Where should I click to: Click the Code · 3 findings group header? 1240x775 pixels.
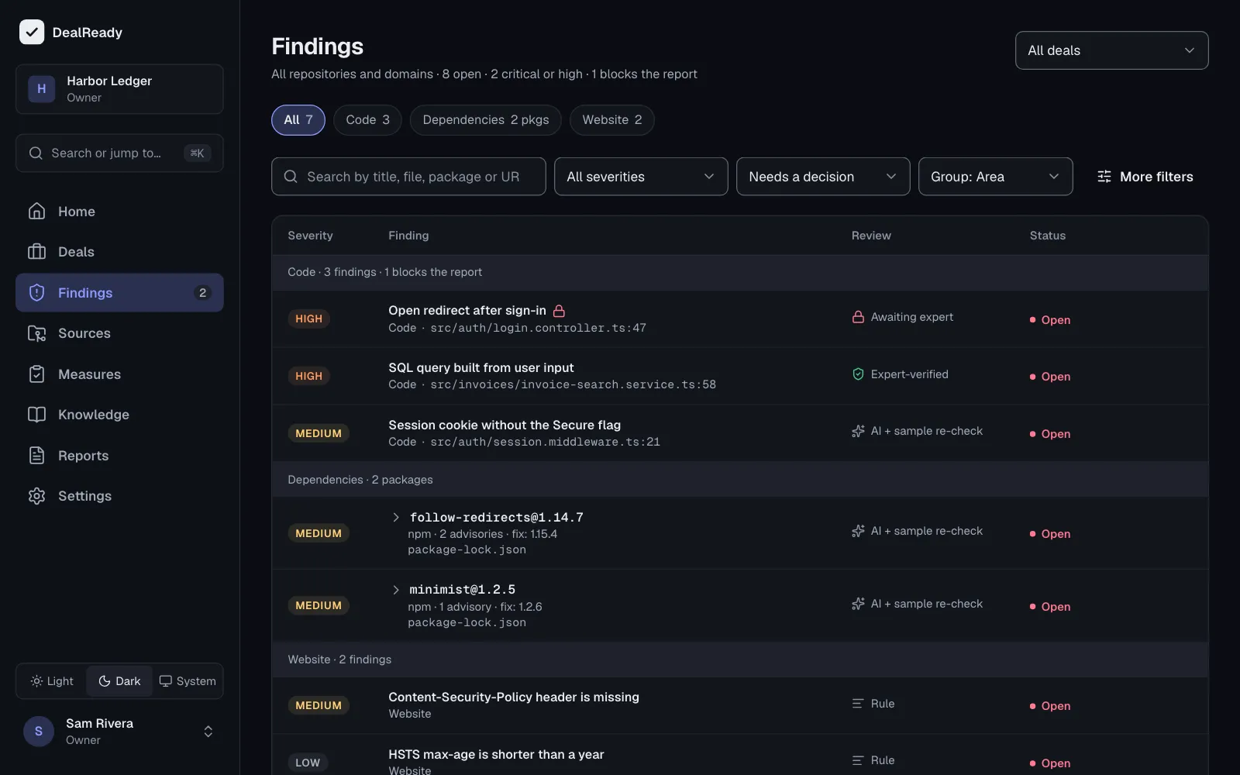[740, 272]
